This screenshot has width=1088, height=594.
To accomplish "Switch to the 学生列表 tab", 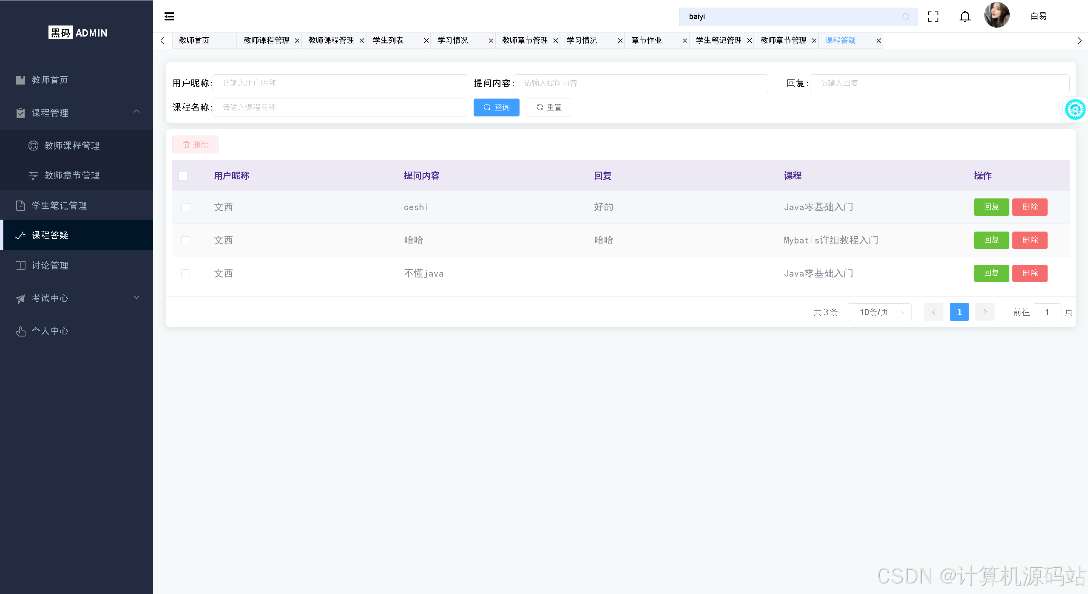I will pyautogui.click(x=388, y=41).
